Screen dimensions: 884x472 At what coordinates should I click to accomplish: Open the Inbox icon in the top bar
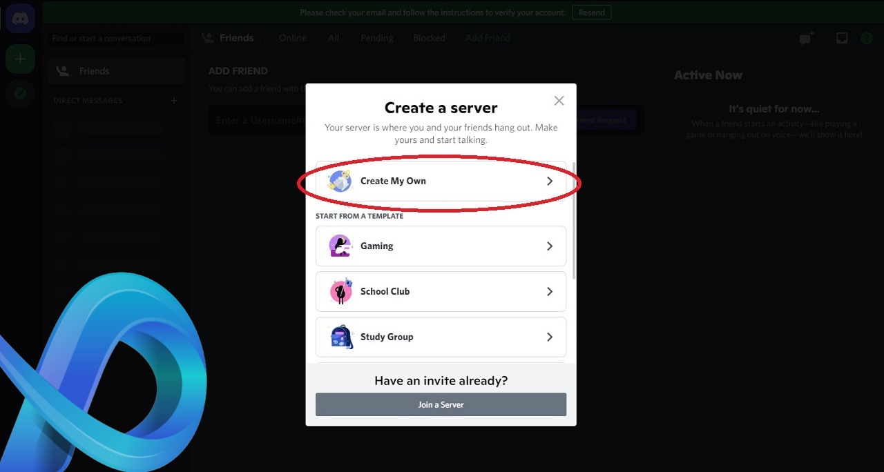point(842,38)
